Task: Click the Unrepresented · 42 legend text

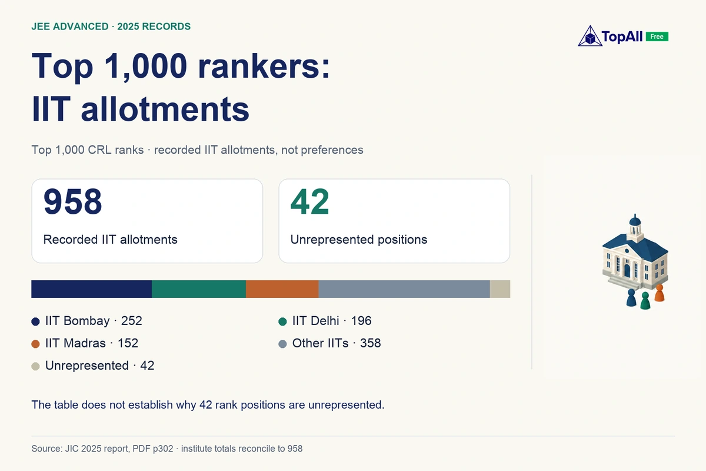Action: 99,365
